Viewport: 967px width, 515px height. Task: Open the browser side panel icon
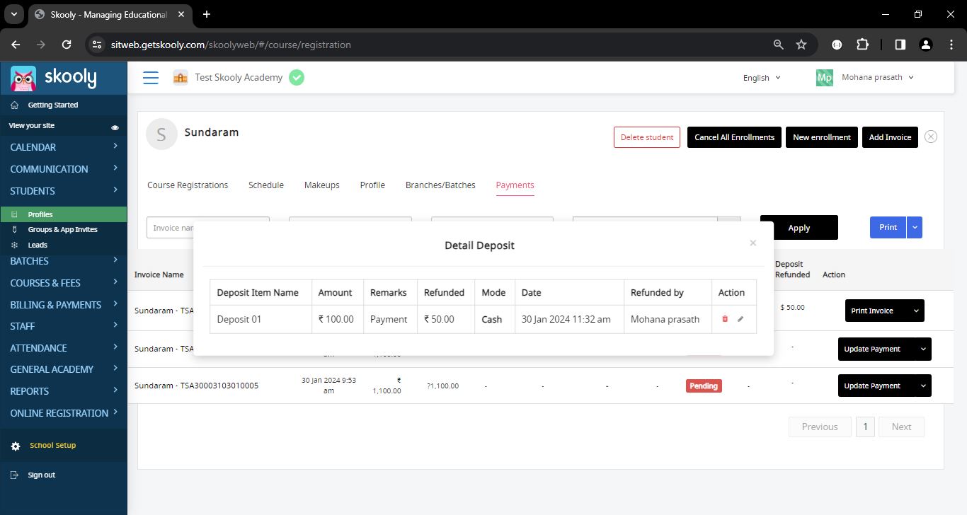[900, 45]
